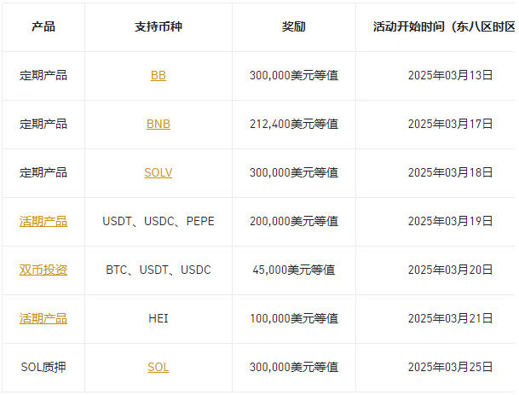Click the BNB coin link
This screenshot has width=519, height=395.
point(159,124)
